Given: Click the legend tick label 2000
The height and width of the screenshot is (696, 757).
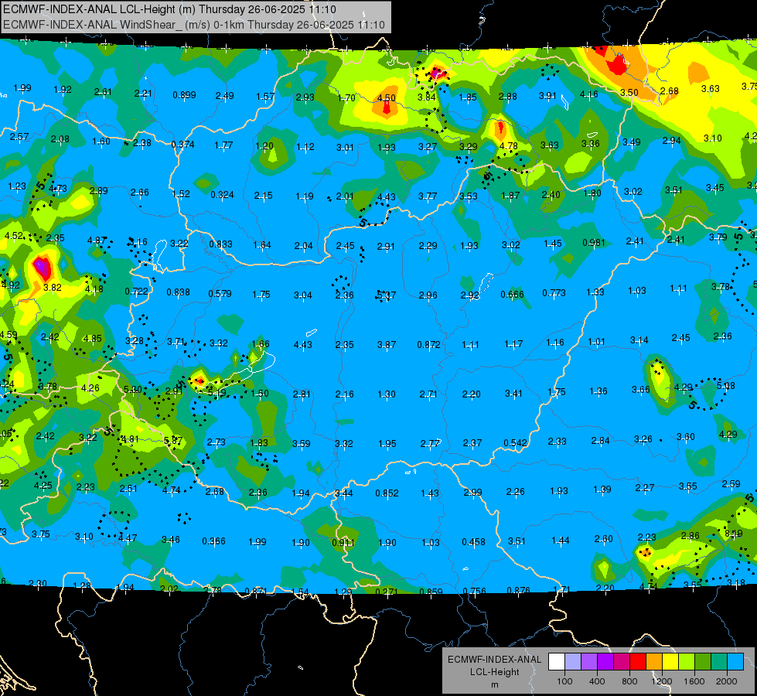Looking at the screenshot, I should click(x=727, y=681).
